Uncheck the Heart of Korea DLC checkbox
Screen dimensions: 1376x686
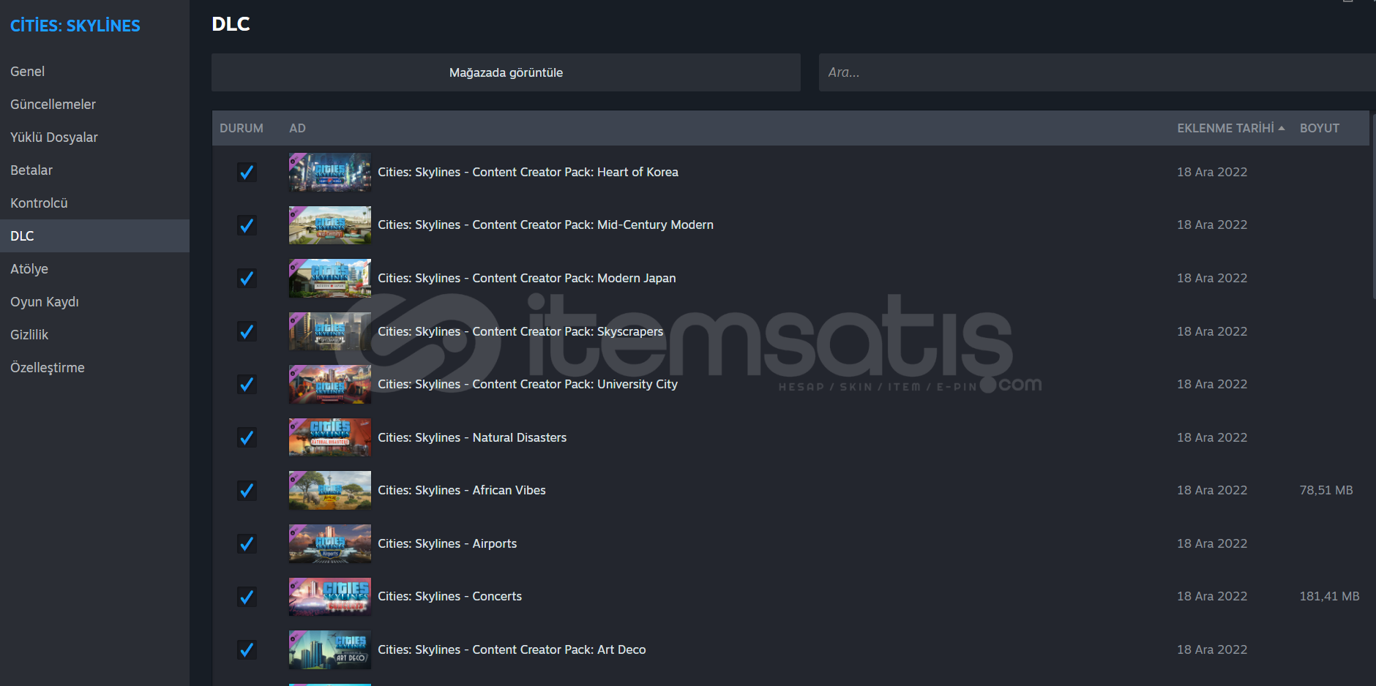(x=247, y=172)
